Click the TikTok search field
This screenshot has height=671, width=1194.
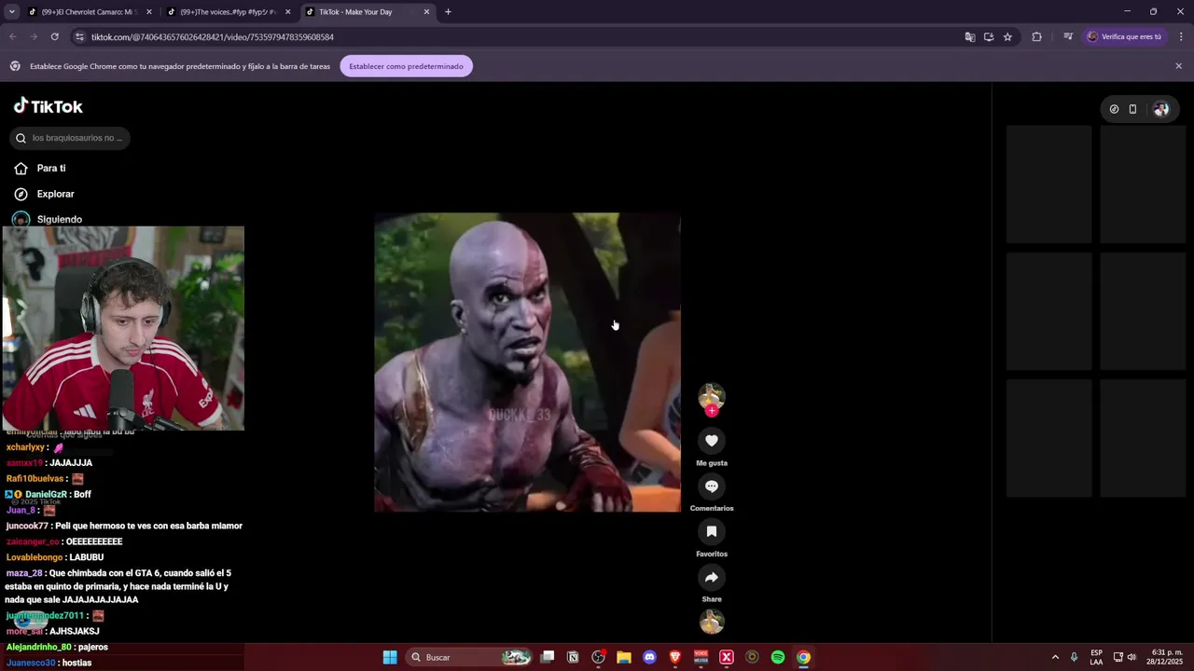click(x=70, y=138)
